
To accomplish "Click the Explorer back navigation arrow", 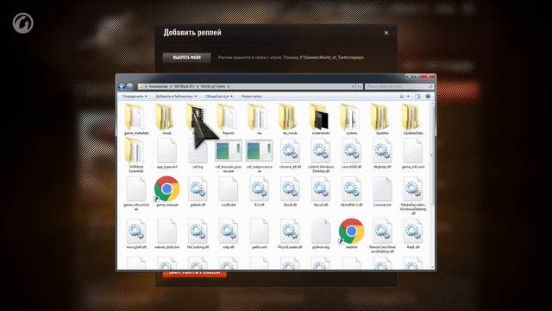I will coord(122,86).
